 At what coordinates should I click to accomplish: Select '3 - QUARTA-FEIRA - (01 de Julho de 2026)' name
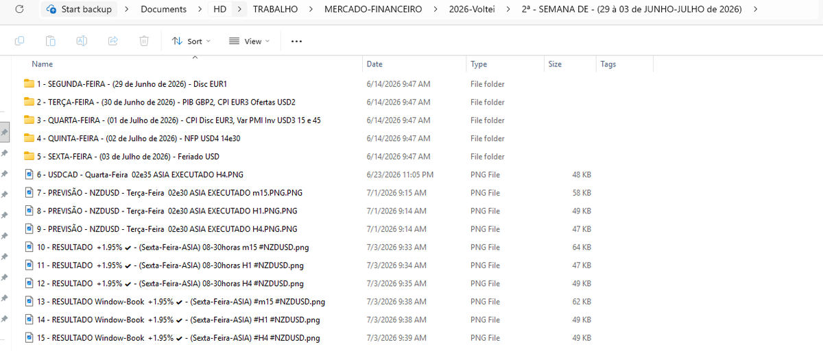click(179, 120)
